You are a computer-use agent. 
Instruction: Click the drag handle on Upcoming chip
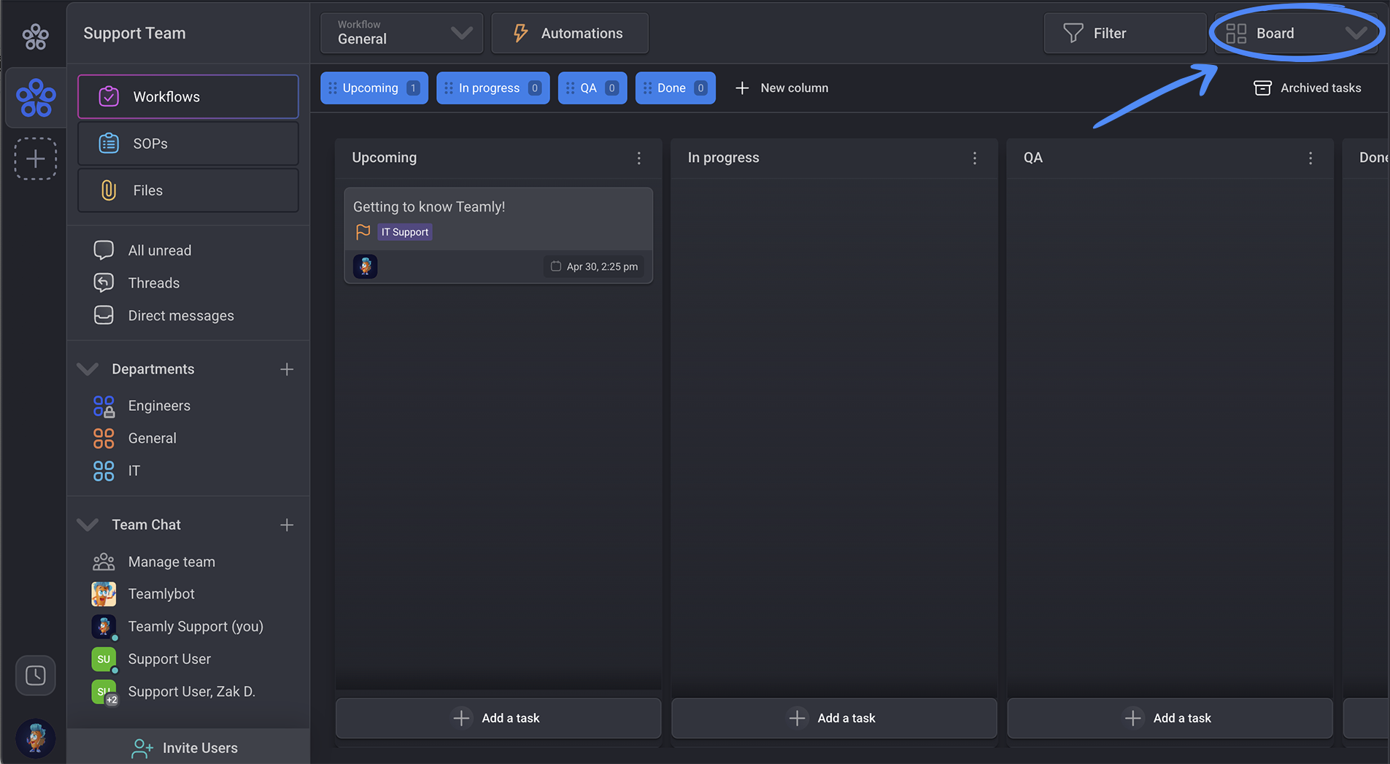pyautogui.click(x=333, y=88)
